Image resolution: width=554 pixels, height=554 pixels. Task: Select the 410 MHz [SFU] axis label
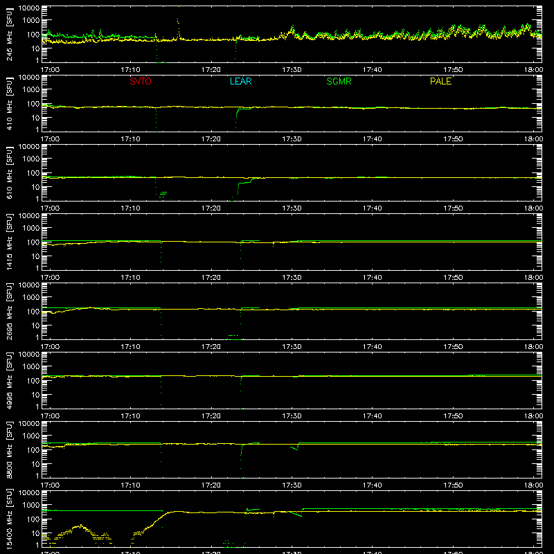click(10, 103)
